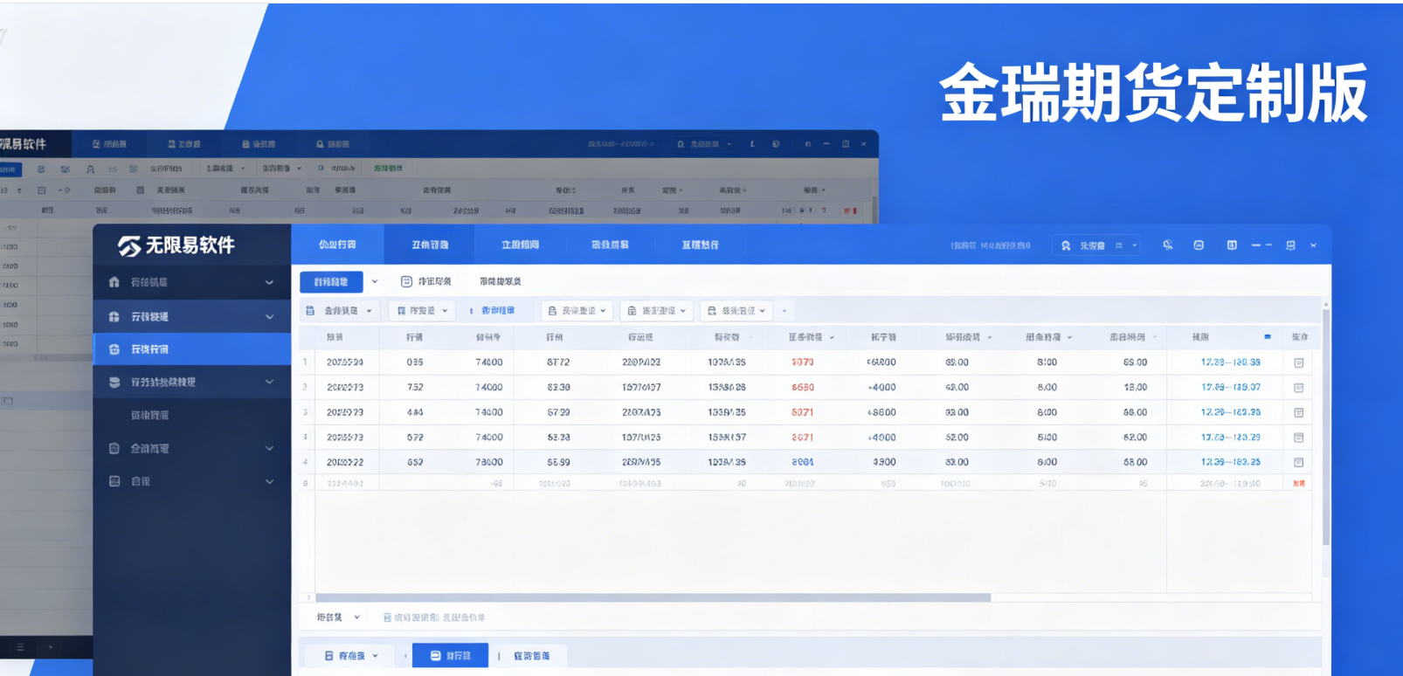Click the blue range link in row 652
The image size is (1403, 676).
pyautogui.click(x=1230, y=462)
